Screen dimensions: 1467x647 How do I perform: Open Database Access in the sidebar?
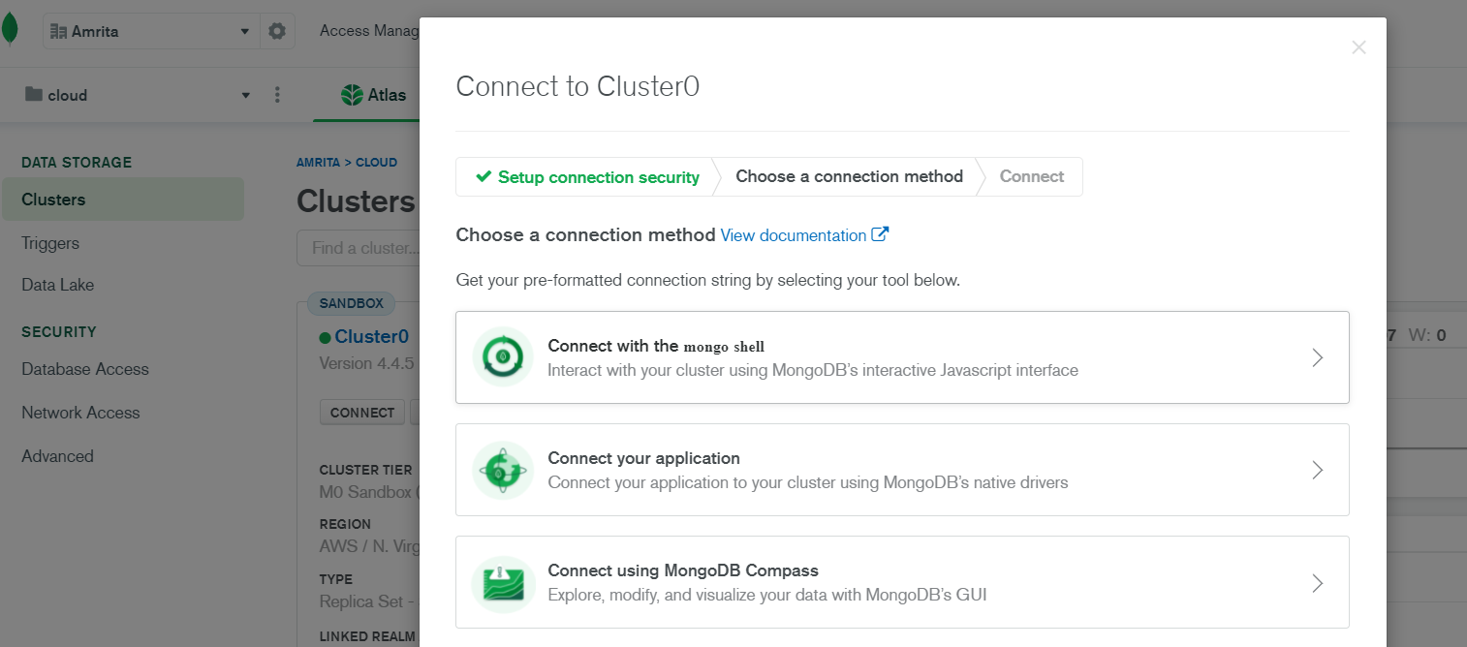pos(85,369)
